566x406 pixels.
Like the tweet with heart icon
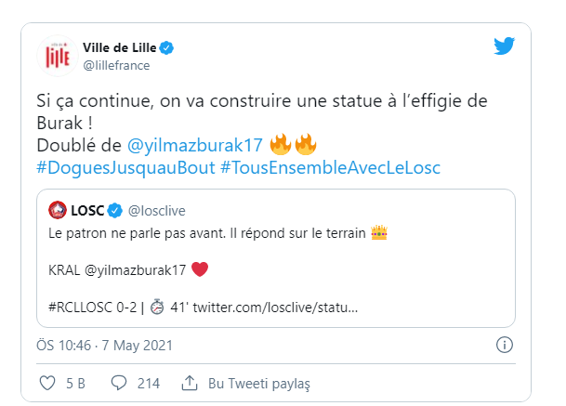47,384
